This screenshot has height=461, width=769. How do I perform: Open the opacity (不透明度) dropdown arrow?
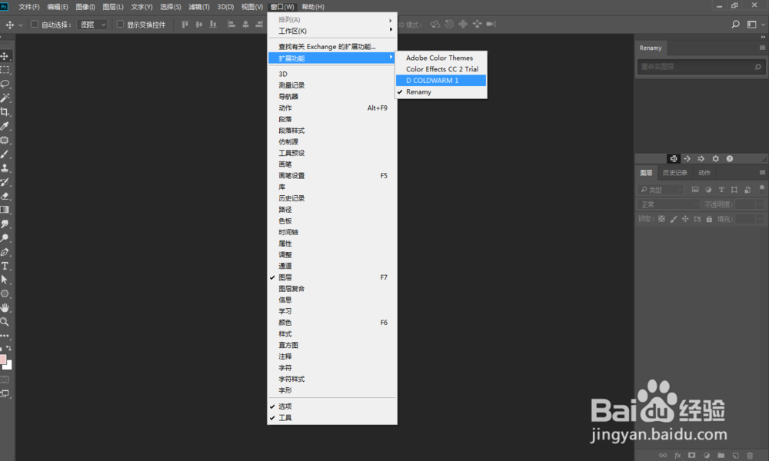pos(761,204)
